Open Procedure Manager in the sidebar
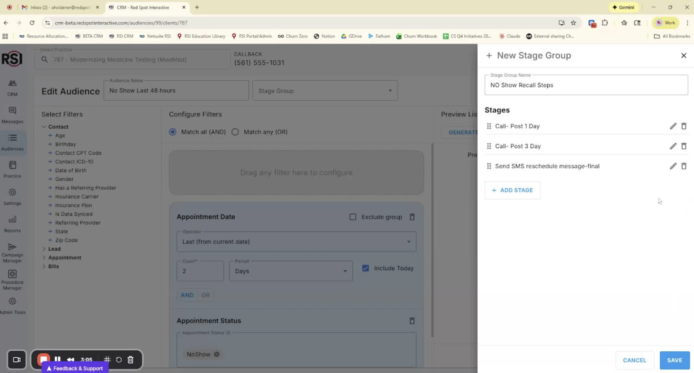 [x=12, y=280]
